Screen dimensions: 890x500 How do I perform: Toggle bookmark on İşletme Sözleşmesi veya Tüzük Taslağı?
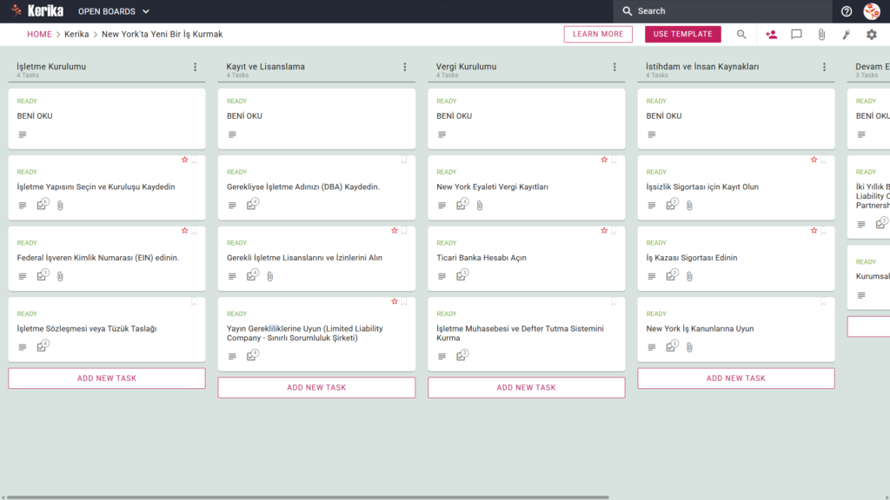coord(194,302)
